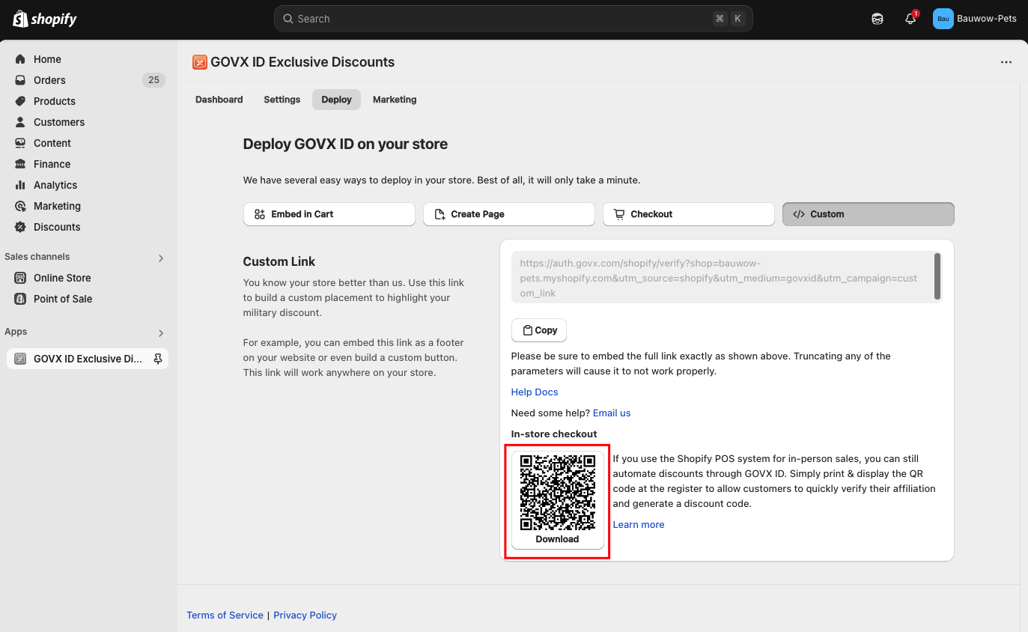This screenshot has height=632, width=1028.
Task: Click the GOVX ID app header icon
Action: tap(199, 62)
